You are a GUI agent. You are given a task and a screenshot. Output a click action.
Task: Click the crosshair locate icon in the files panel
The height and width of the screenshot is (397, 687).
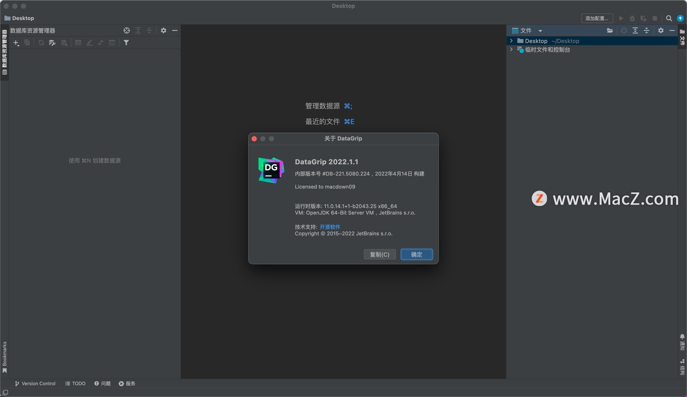[624, 30]
